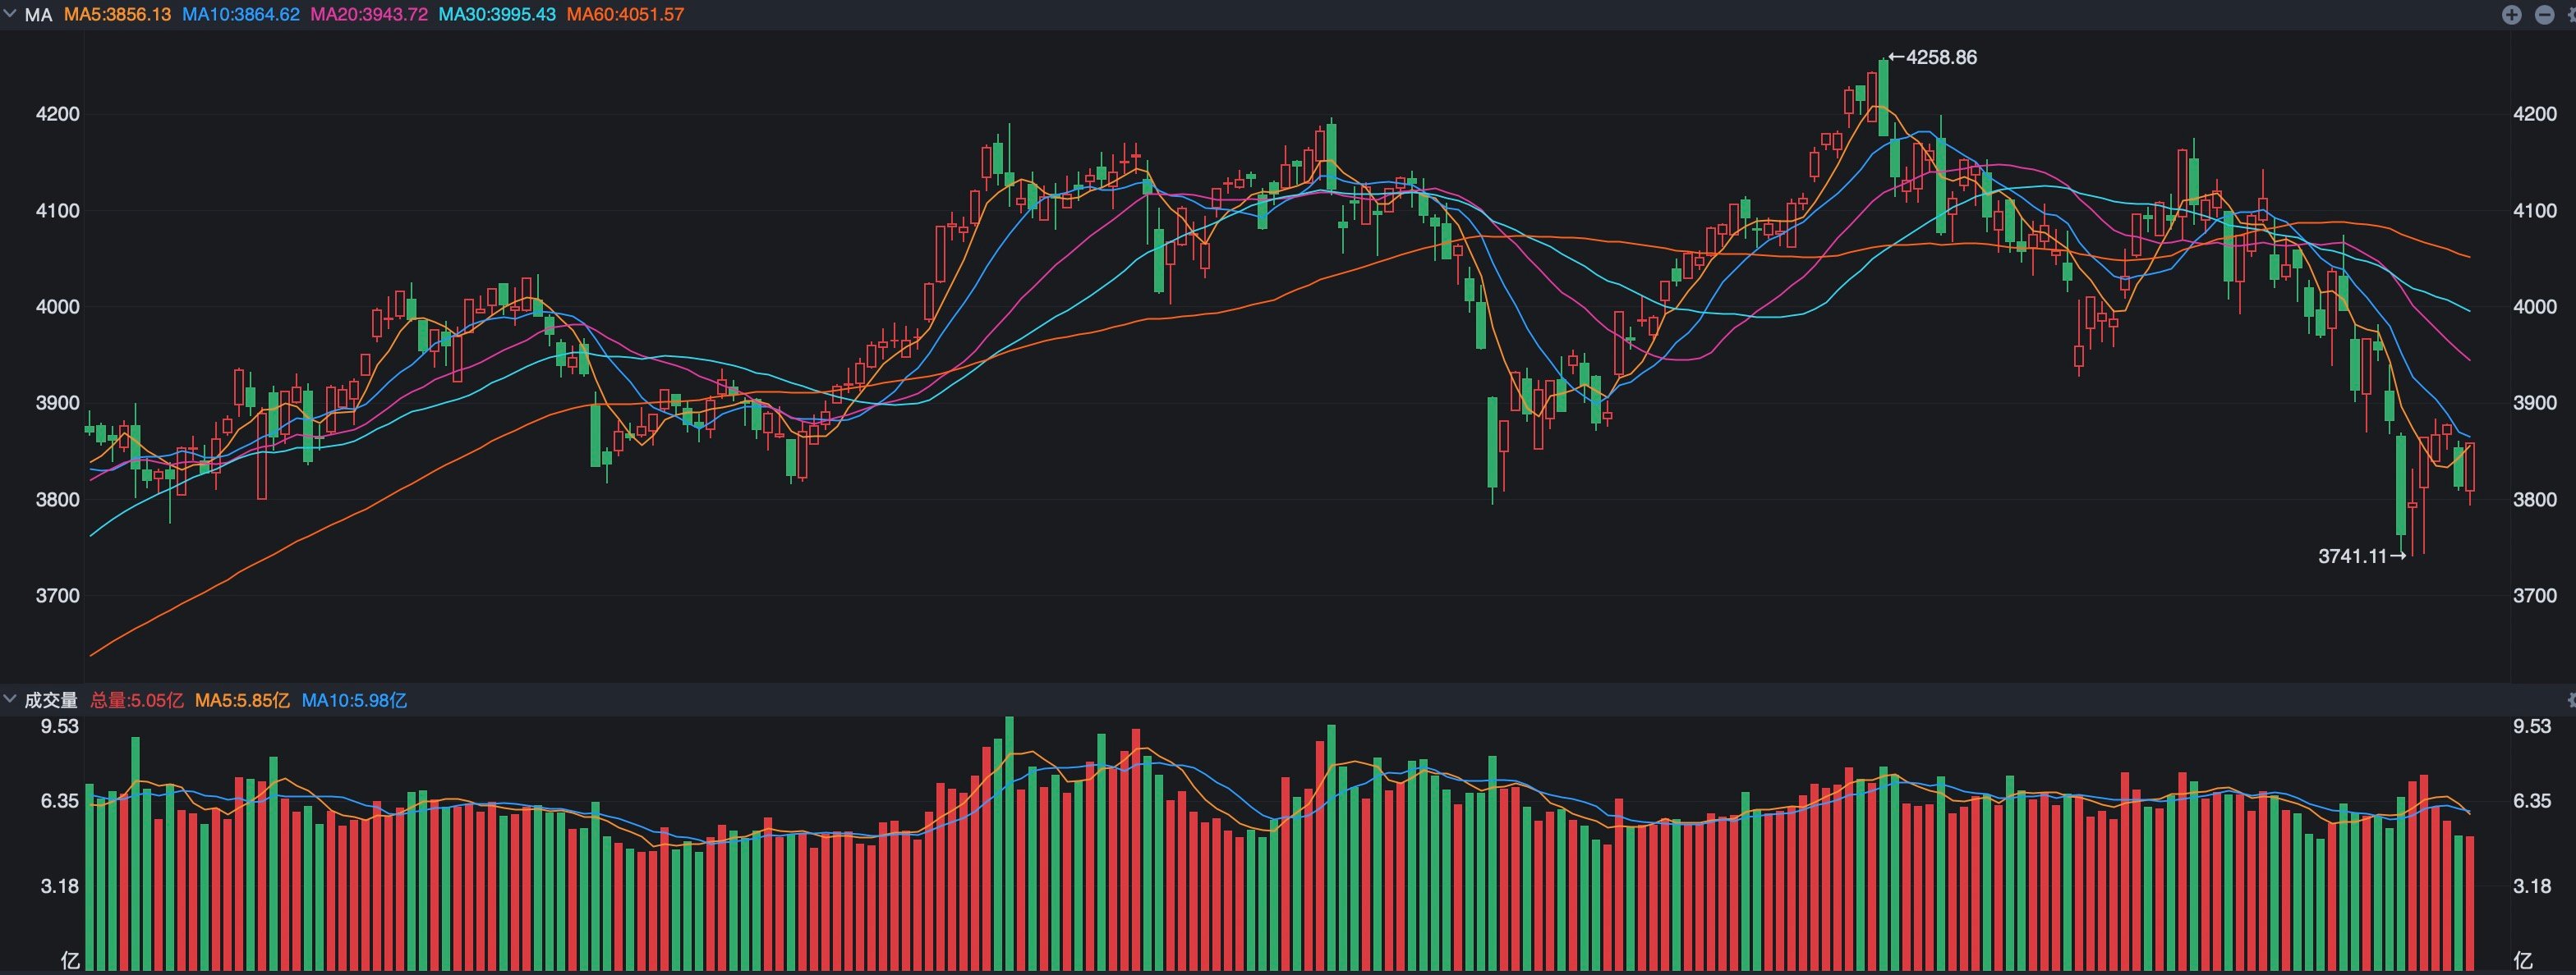
Task: Open the 成交量 indicator name dropdown
Action: tap(51, 700)
